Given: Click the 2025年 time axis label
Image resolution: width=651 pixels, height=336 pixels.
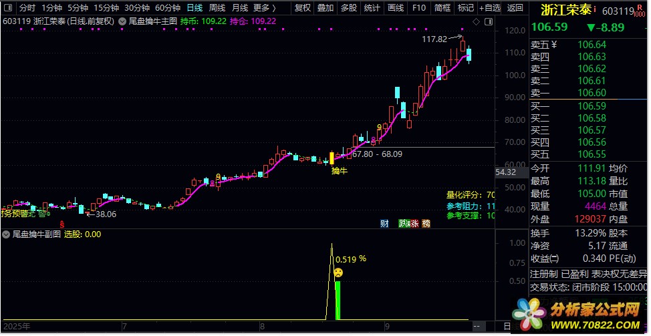Looking at the screenshot, I should [17, 326].
